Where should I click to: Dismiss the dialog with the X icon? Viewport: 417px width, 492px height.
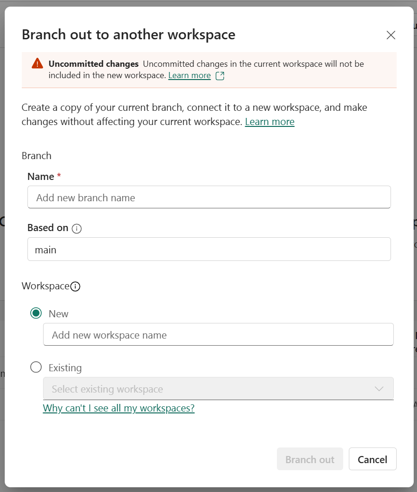(390, 35)
